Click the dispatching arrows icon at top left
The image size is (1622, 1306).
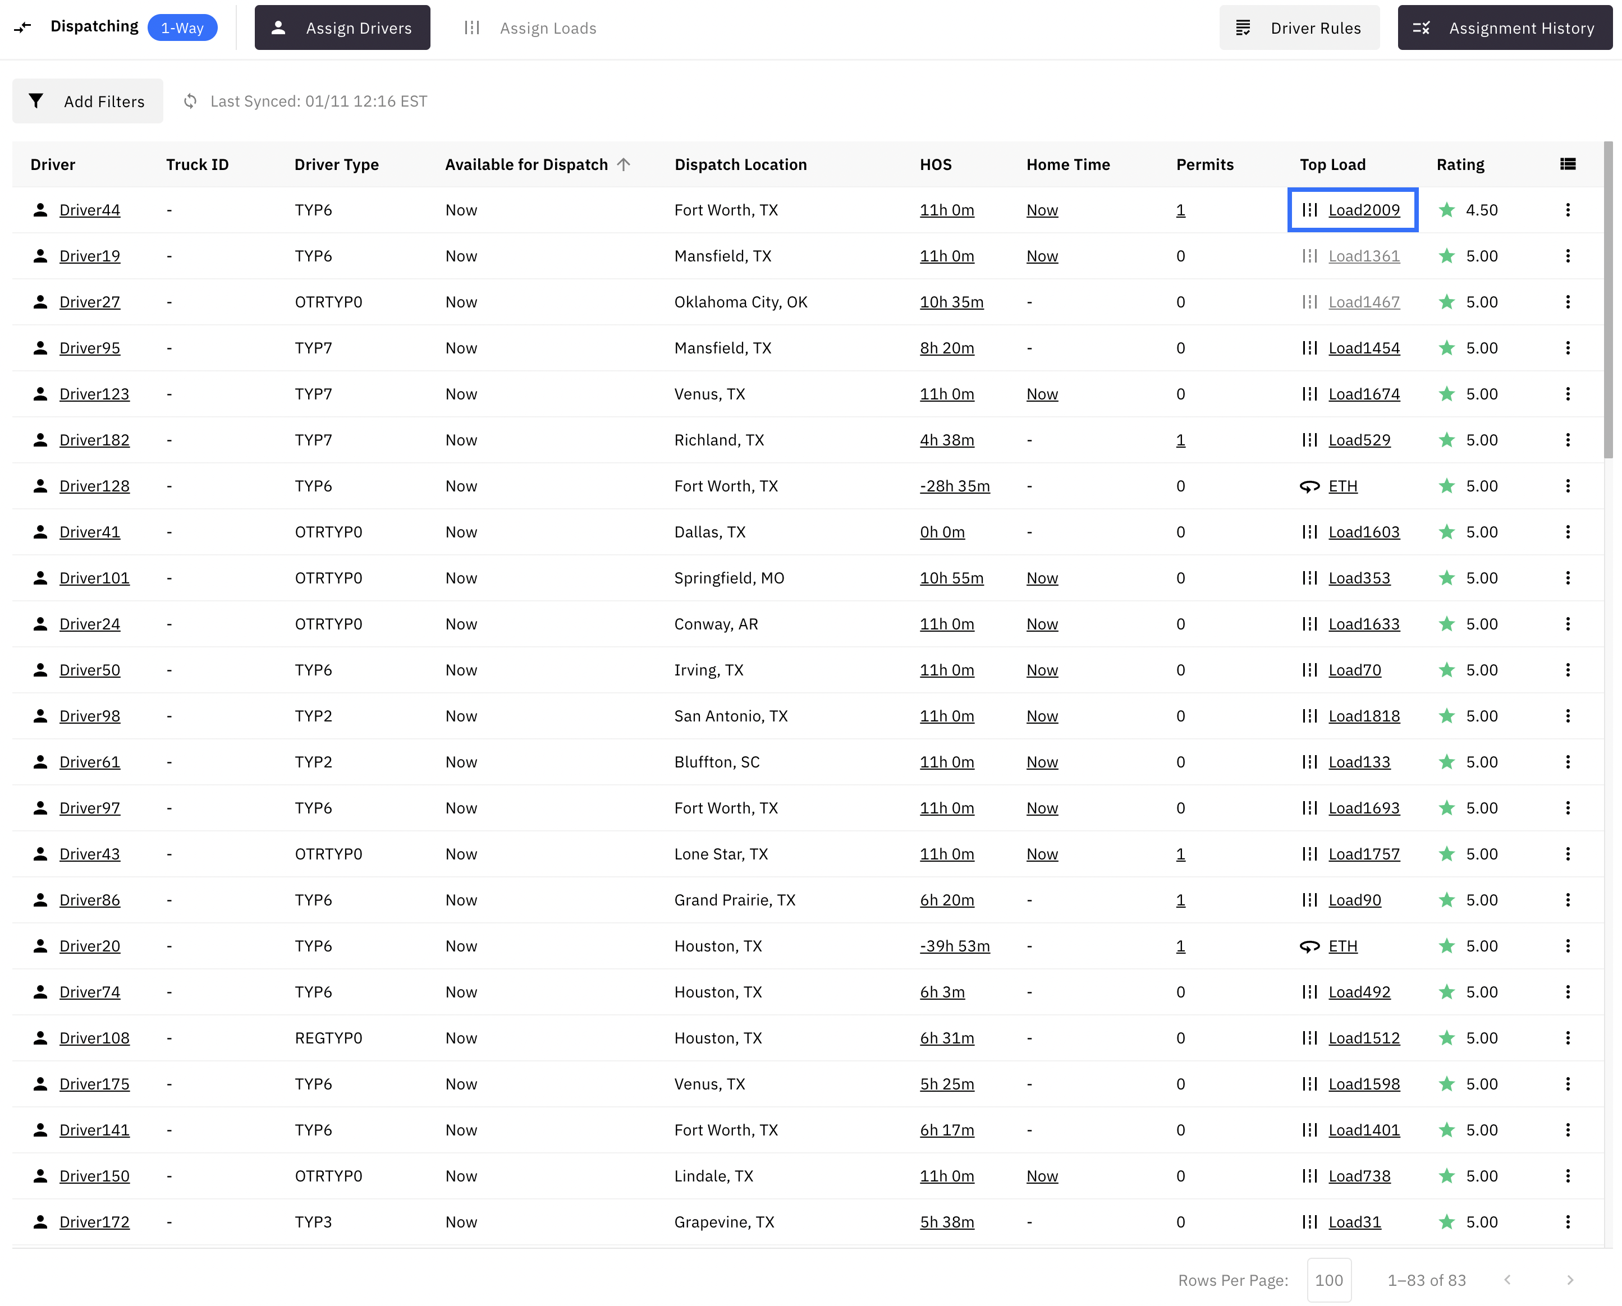tap(22, 27)
